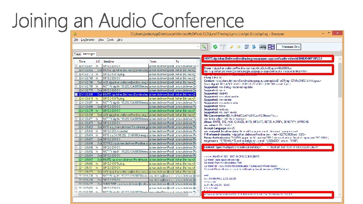Image resolution: width=363 pixels, height=204 pixels.
Task: Select the green INVITE row at 22:41:09.057
Action: tap(135, 160)
